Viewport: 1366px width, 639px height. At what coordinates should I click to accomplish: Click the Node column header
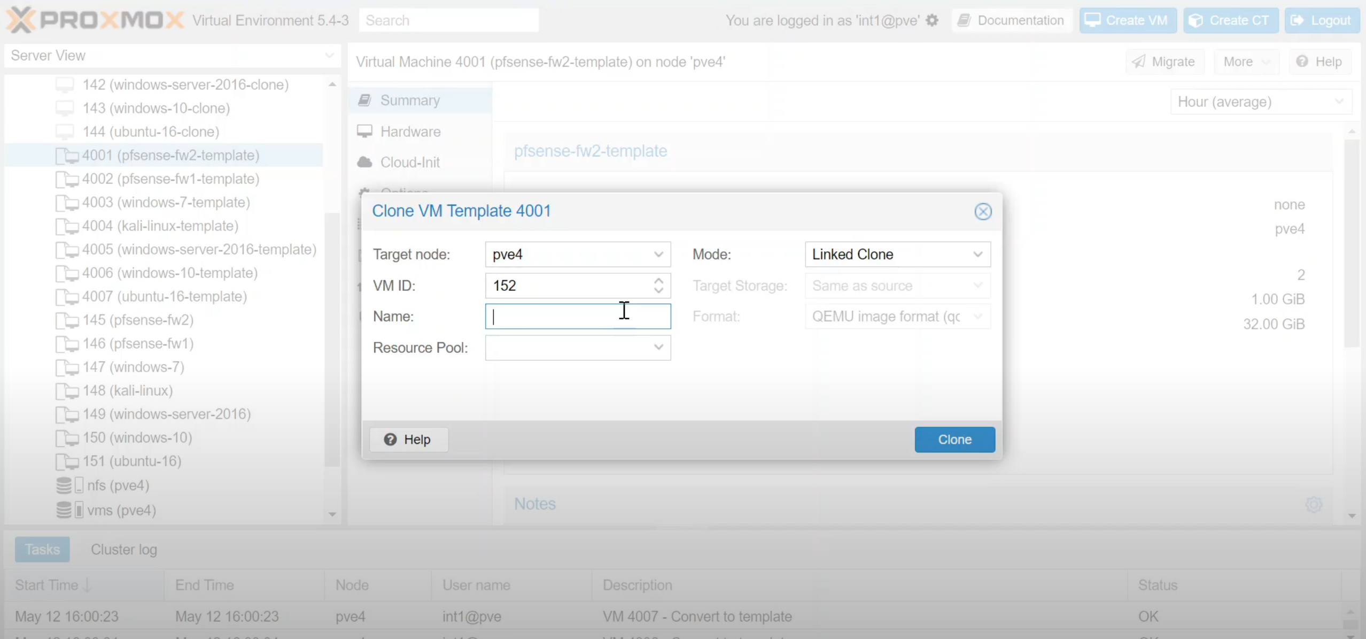[378, 585]
